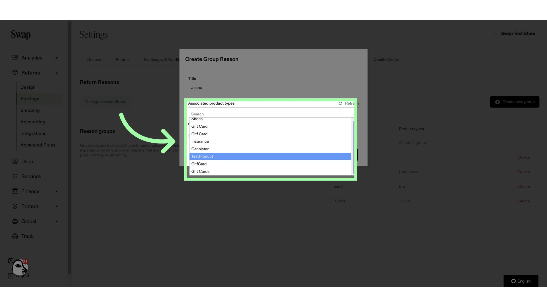Click Manage reasons library button
The width and height of the screenshot is (547, 307).
(x=105, y=102)
